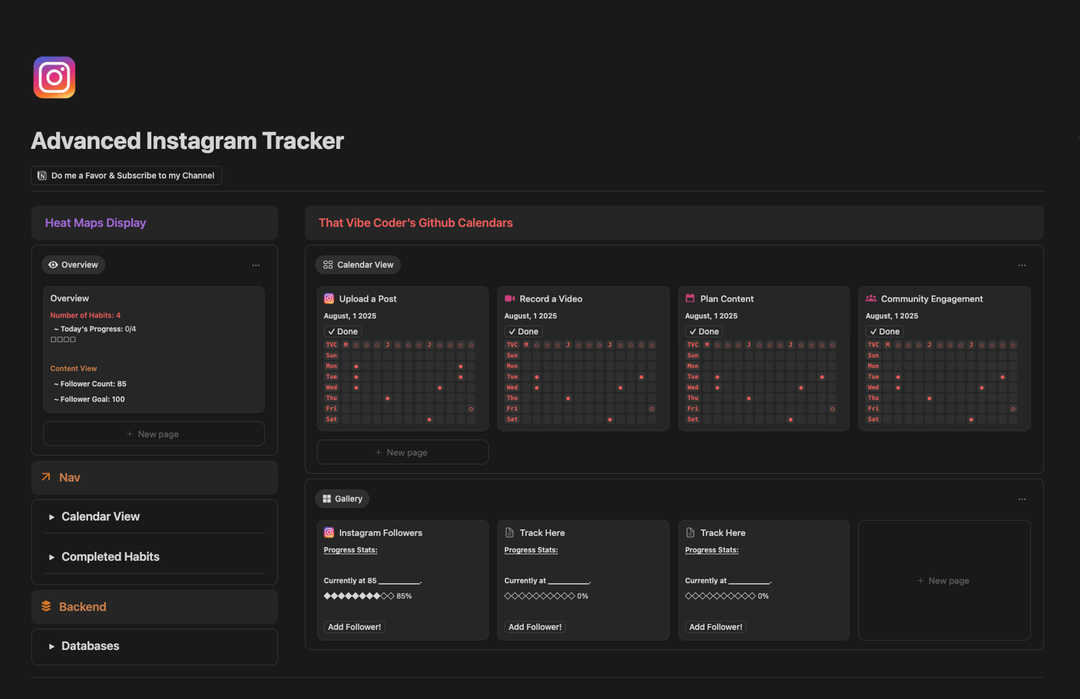Select the Gallery view tab
Screen dimensions: 1080x699
coord(342,499)
